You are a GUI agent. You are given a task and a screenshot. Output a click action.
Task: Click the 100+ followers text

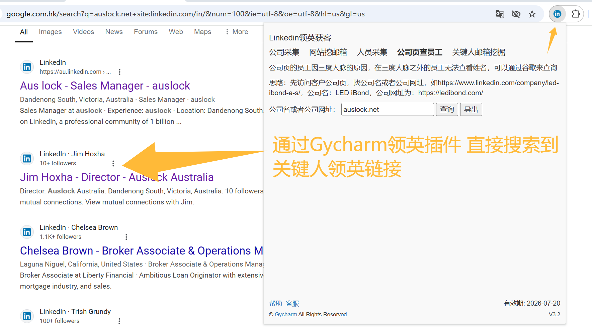coord(60,321)
